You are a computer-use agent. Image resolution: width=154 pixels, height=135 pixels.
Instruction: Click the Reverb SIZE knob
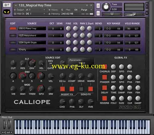pyautogui.click(x=122, y=99)
